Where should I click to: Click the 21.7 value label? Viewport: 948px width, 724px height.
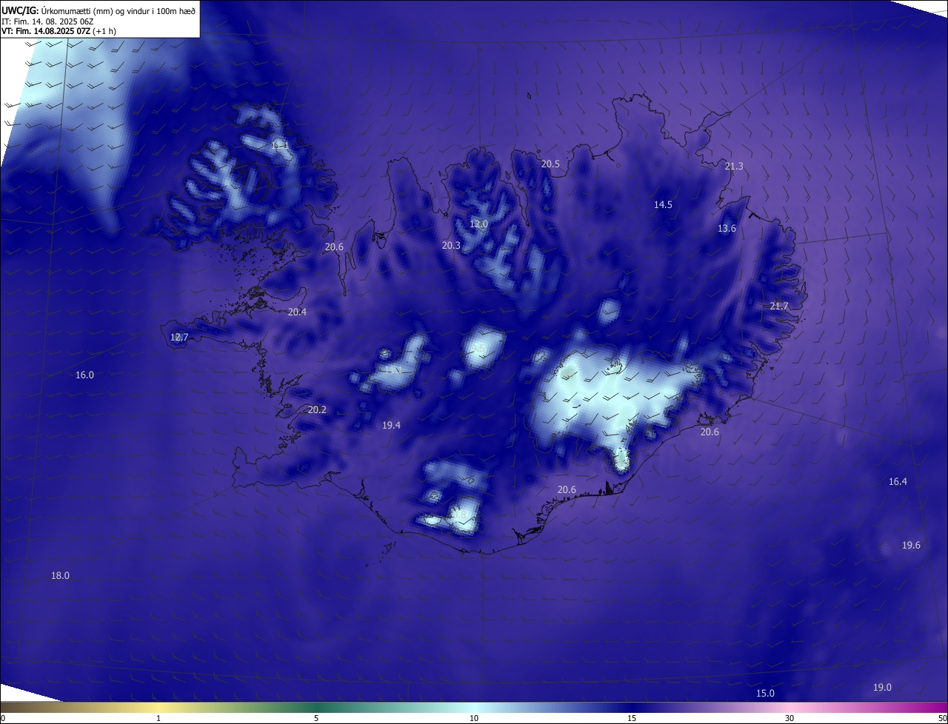click(779, 306)
